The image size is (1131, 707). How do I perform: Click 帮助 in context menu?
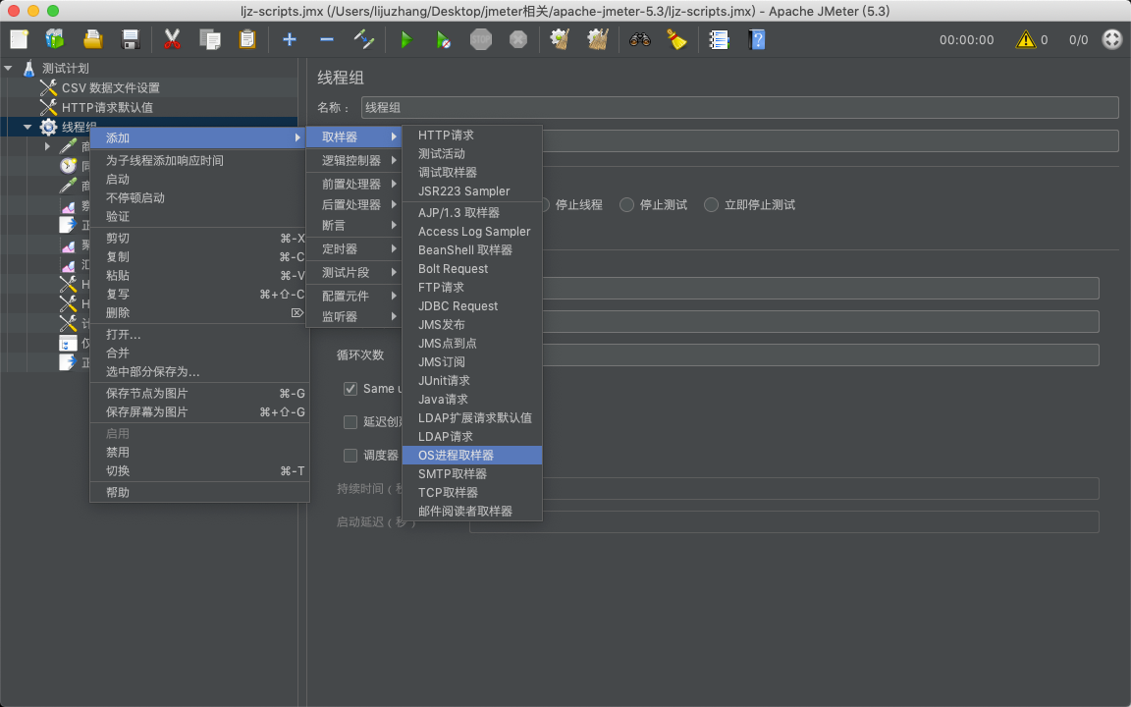pyautogui.click(x=200, y=493)
